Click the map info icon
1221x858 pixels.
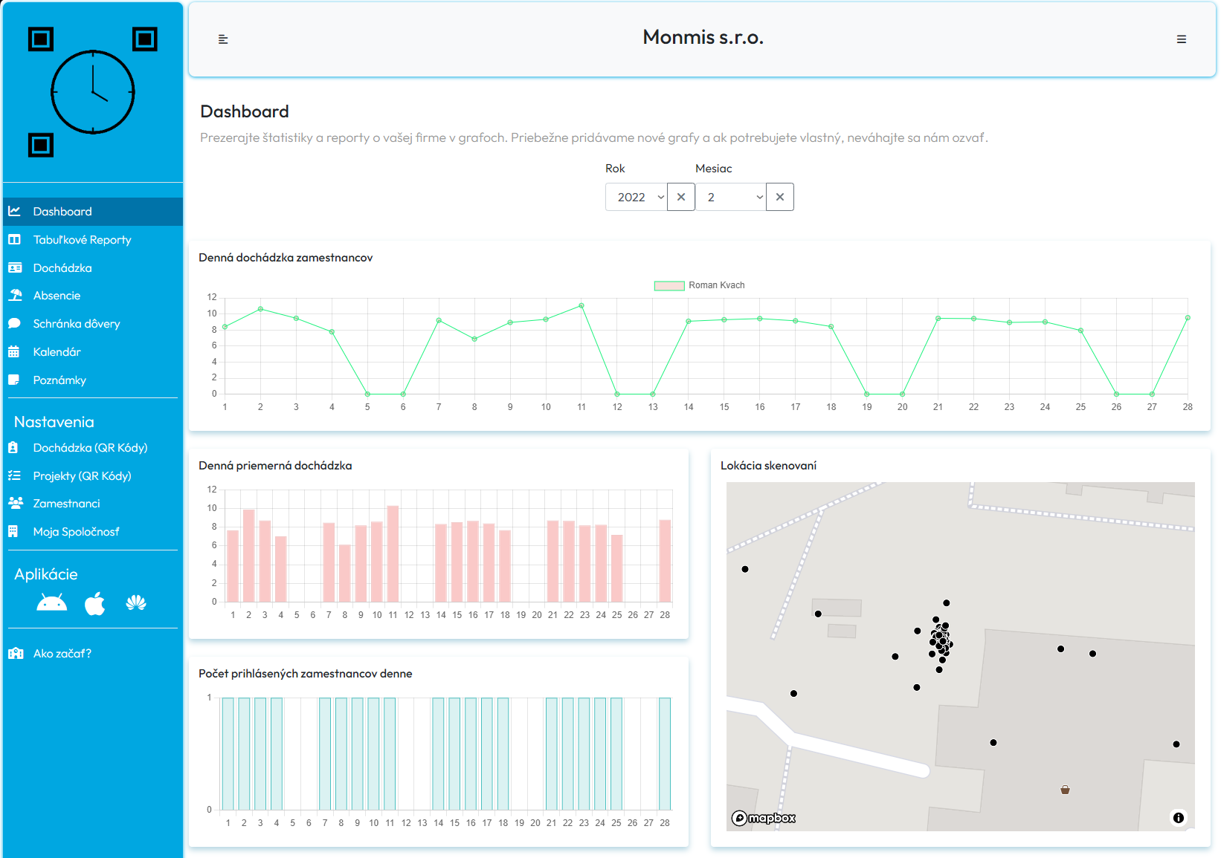pos(1179,818)
